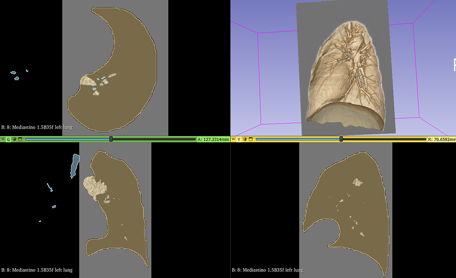This screenshot has width=456, height=278.
Task: Click the square layout icon on yellow bar
Action: [x=251, y=139]
